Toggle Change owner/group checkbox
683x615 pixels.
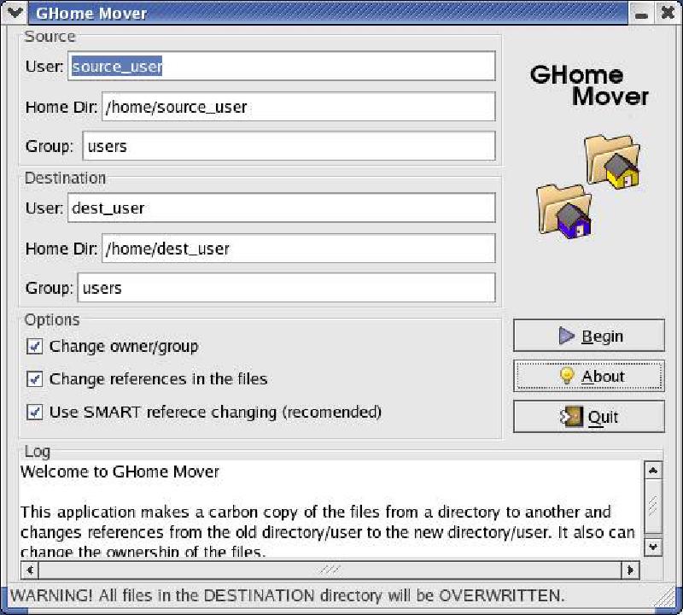tap(34, 346)
